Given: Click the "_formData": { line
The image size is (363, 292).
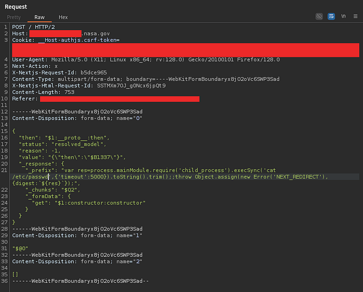Looking at the screenshot, I should point(48,196).
